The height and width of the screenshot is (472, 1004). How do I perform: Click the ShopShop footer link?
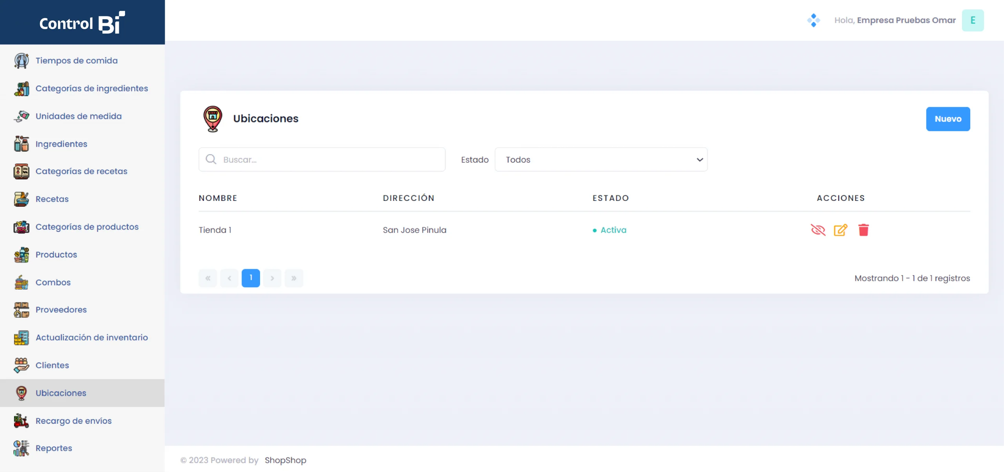pos(286,460)
